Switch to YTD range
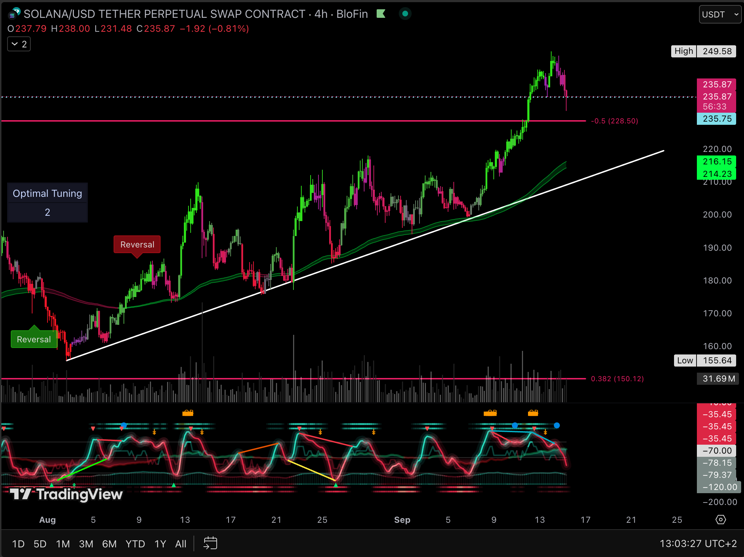 135,544
